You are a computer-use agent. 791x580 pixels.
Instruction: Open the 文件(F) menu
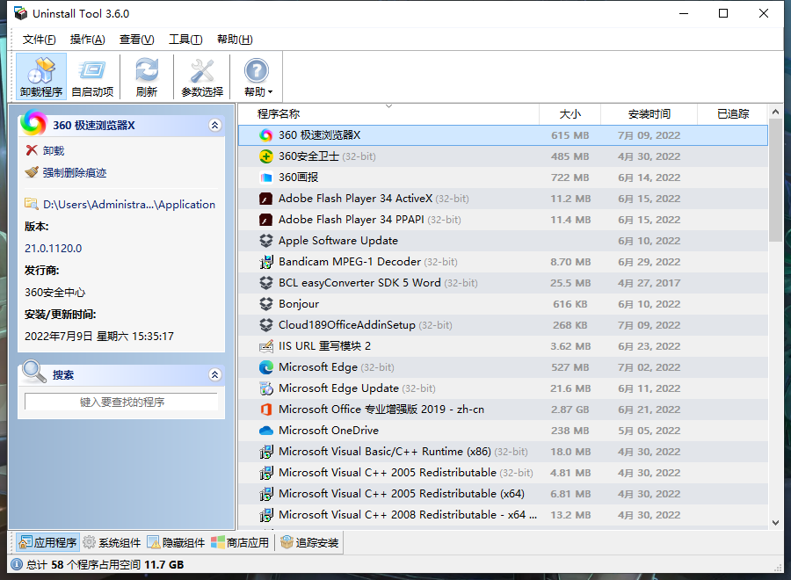[39, 40]
